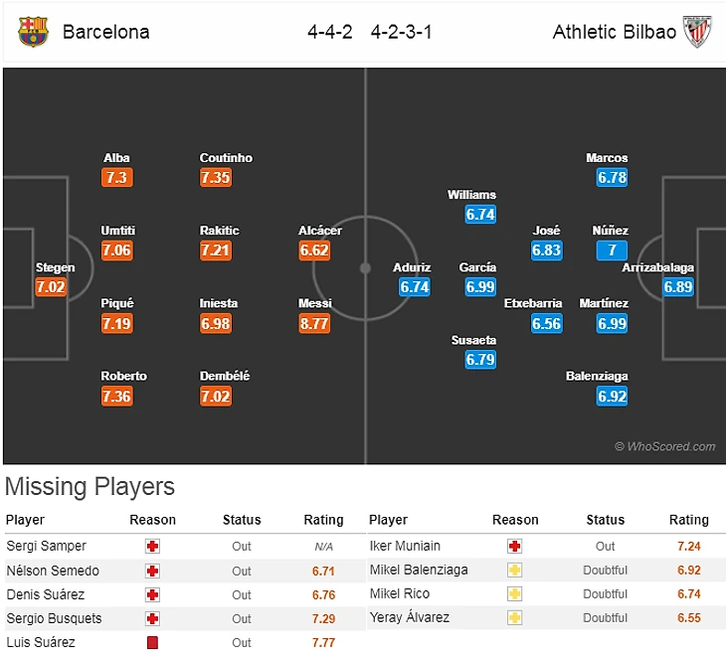Click Luis Suárez's red card suspension icon
This screenshot has width=726, height=659.
tap(152, 643)
